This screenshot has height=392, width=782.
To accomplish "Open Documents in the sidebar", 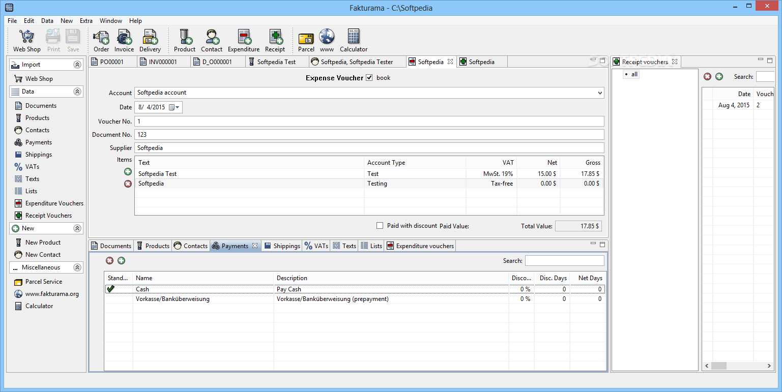I will (x=35, y=106).
